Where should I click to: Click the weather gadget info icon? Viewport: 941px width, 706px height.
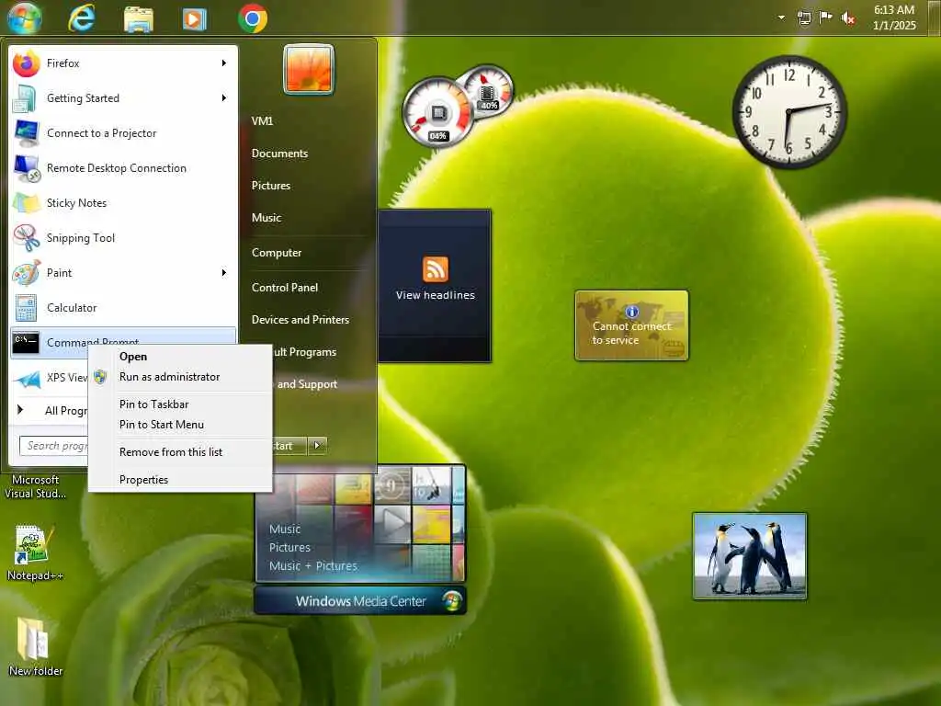pos(632,312)
